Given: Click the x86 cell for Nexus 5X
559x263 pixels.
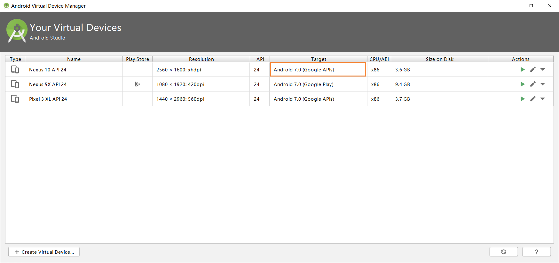Looking at the screenshot, I should [x=379, y=84].
